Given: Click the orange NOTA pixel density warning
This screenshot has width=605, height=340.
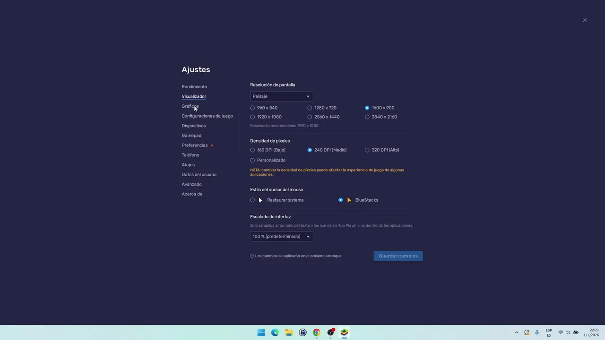Looking at the screenshot, I should click(x=327, y=172).
